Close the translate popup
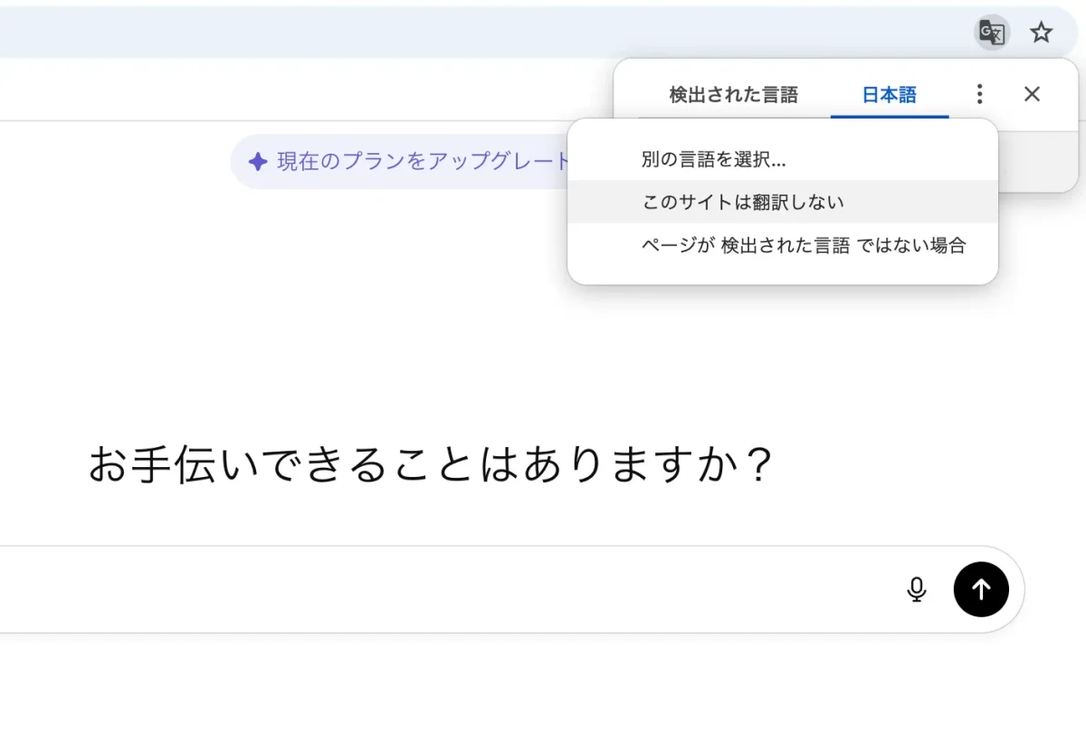This screenshot has width=1086, height=734. point(1032,94)
